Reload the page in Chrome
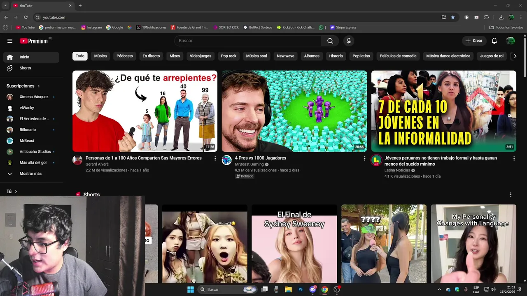The height and width of the screenshot is (296, 527). pyautogui.click(x=26, y=17)
